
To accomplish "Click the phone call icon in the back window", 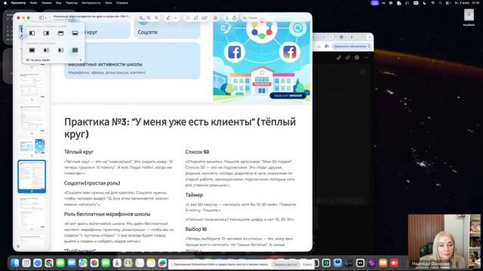I will tap(339, 57).
